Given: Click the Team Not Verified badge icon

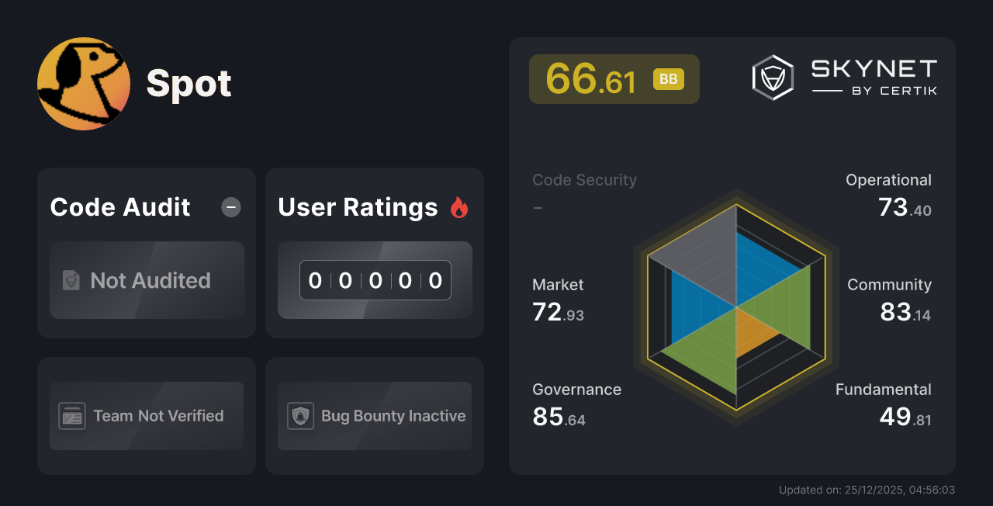Looking at the screenshot, I should [73, 416].
